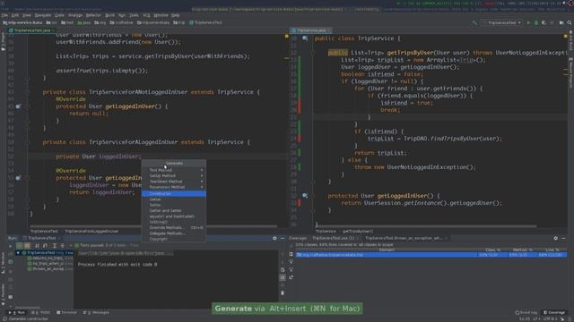The image size is (574, 322).
Task: Open Run panel settings gear
Action: pyautogui.click(x=274, y=239)
